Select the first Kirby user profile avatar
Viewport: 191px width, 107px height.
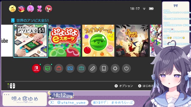coord(21,9)
